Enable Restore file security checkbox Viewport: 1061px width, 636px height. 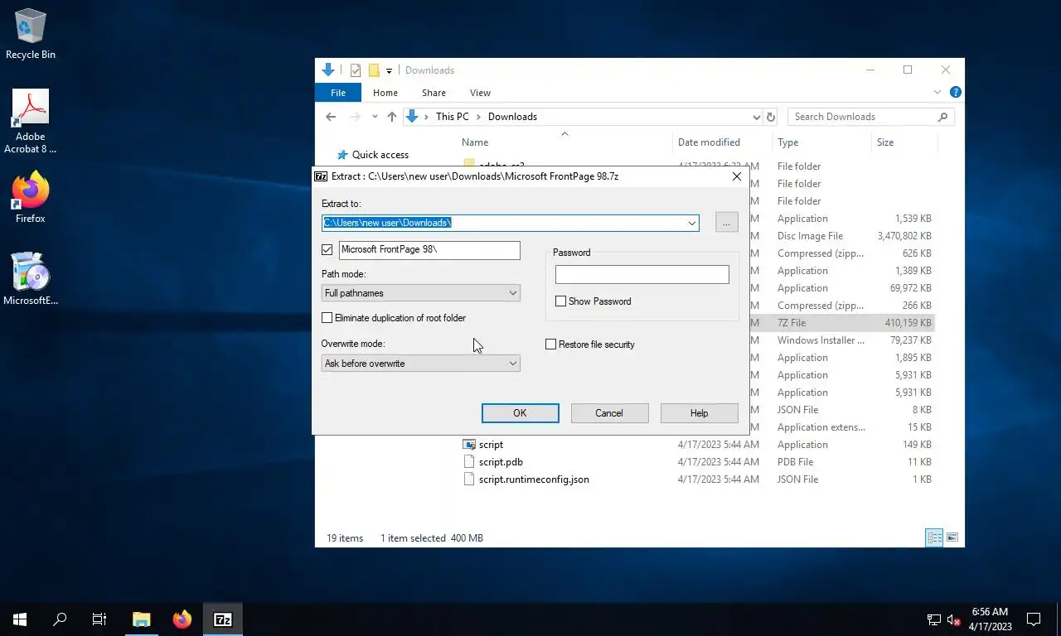pyautogui.click(x=550, y=344)
